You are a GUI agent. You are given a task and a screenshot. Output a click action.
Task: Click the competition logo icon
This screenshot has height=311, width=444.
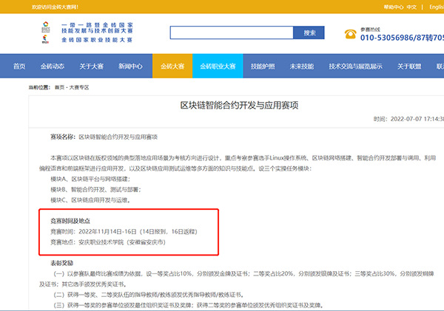(47, 33)
